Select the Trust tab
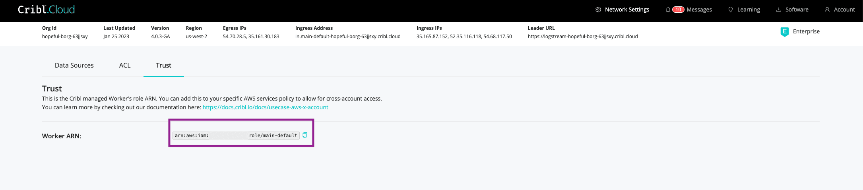 pyautogui.click(x=163, y=65)
